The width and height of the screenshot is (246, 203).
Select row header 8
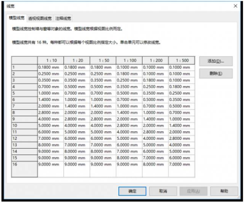[x=24, y=112]
